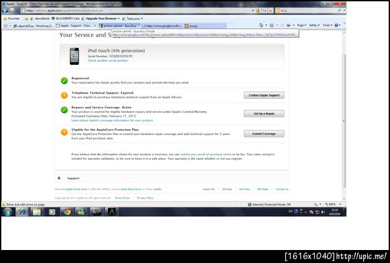Click the red Stop loading icon
The height and width of the screenshot is (263, 390).
click(x=270, y=10)
